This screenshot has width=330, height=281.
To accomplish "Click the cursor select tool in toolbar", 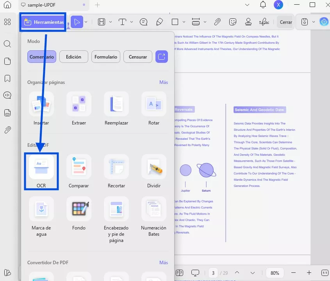I will tap(77, 22).
